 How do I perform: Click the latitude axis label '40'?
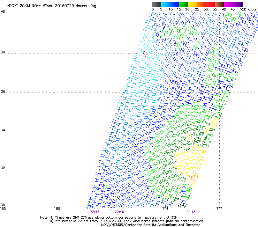(x=3, y=12)
